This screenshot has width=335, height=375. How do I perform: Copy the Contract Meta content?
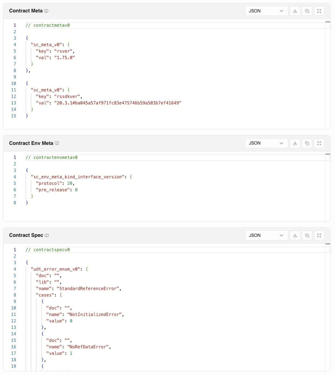click(307, 11)
